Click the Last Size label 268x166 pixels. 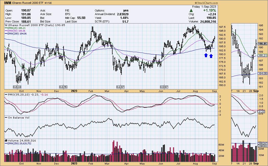(x=71, y=21)
